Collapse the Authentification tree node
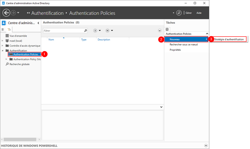This screenshot has height=149, width=250. (2, 50)
